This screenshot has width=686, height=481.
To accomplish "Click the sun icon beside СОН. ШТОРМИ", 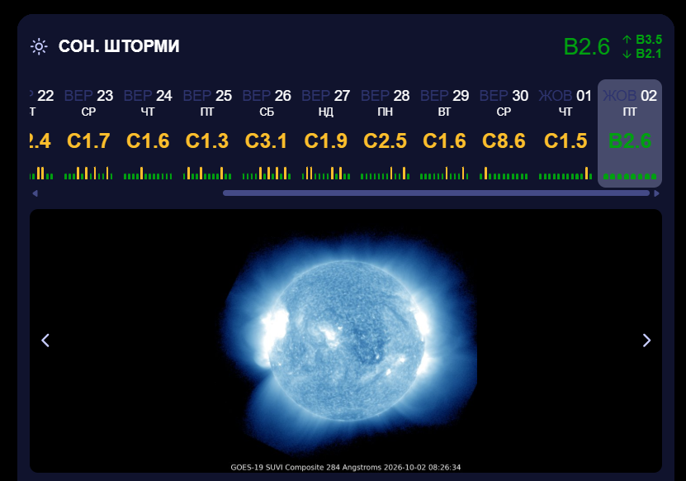I will click(39, 46).
